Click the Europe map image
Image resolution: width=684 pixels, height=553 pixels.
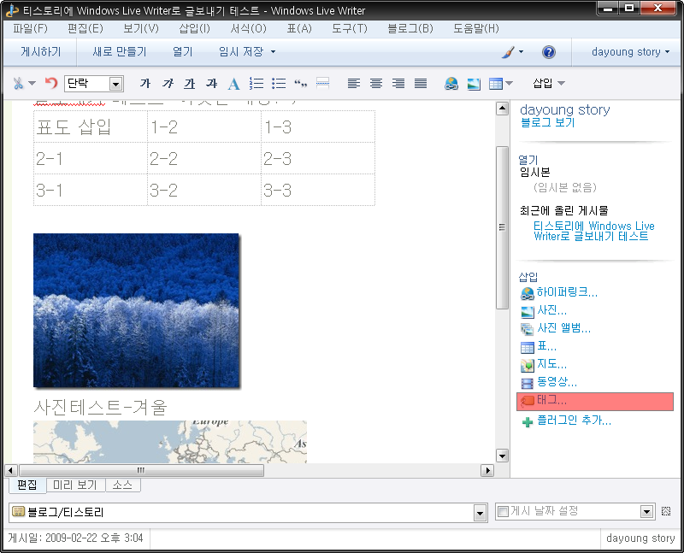point(170,441)
